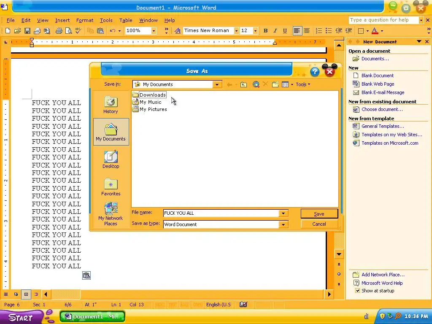
Task: Click the Font Color red A swatch
Action: [x=375, y=30]
